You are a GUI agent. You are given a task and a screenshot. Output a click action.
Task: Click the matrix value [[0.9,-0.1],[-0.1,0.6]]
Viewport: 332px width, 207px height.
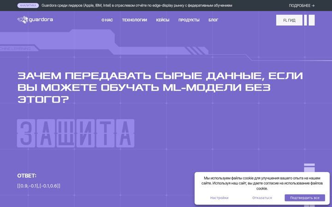[39, 186]
